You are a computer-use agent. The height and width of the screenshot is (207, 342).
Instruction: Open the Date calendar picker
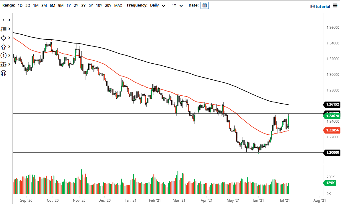click(205, 5)
